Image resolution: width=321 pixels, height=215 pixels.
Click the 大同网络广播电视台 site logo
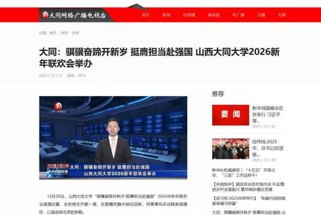click(x=74, y=15)
